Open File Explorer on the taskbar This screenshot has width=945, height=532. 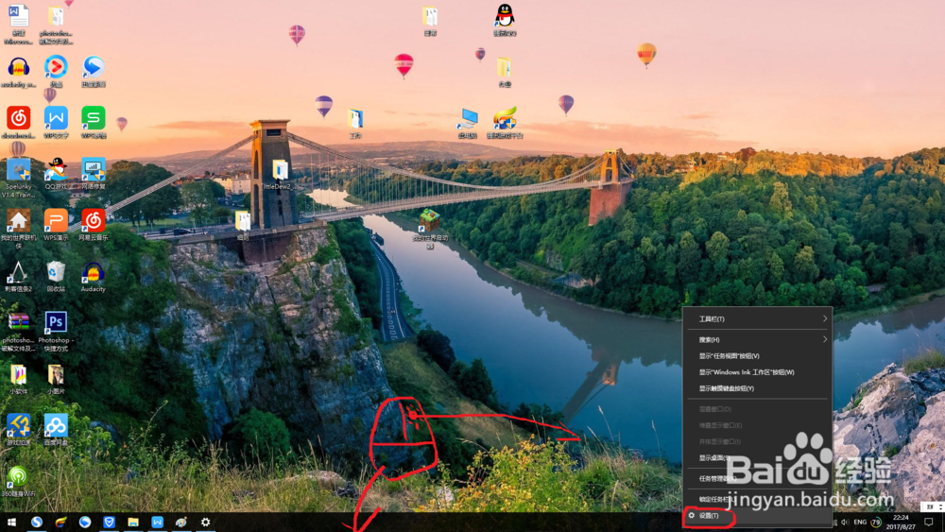tap(133, 522)
